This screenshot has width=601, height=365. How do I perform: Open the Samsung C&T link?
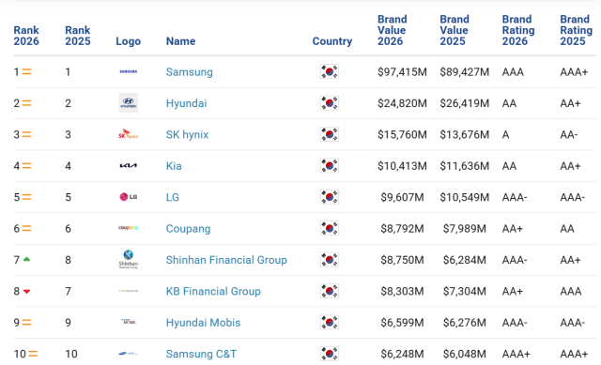click(201, 354)
